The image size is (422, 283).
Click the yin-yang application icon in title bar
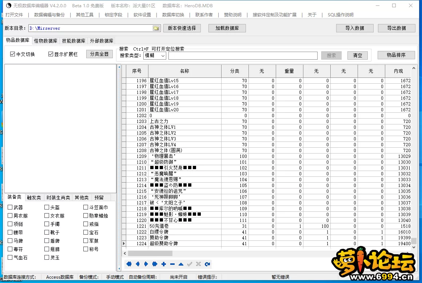pyautogui.click(x=9, y=6)
